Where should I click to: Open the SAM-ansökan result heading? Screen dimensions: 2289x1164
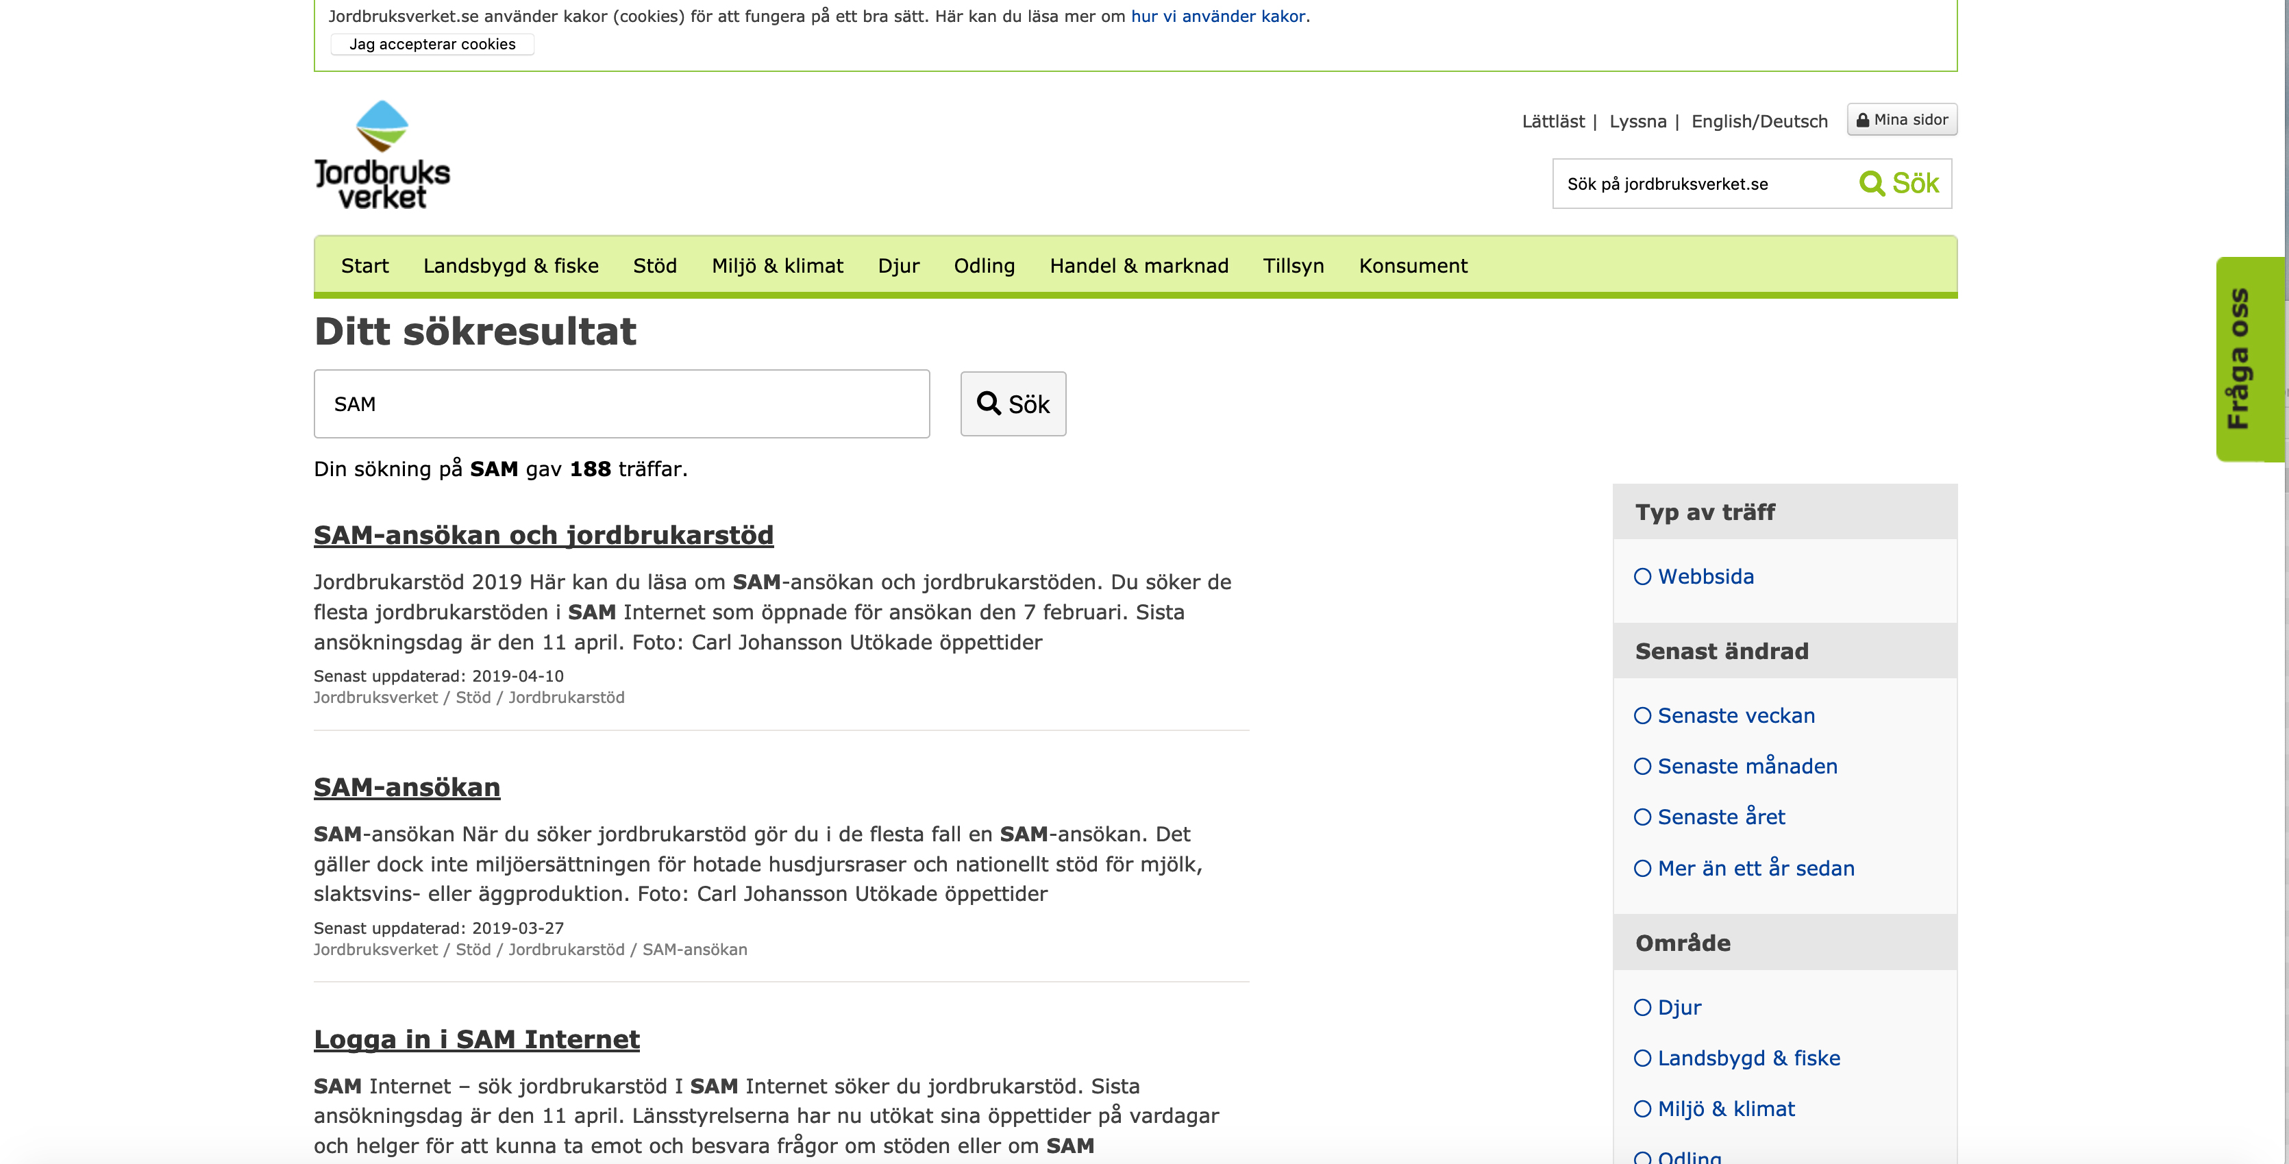click(x=407, y=787)
